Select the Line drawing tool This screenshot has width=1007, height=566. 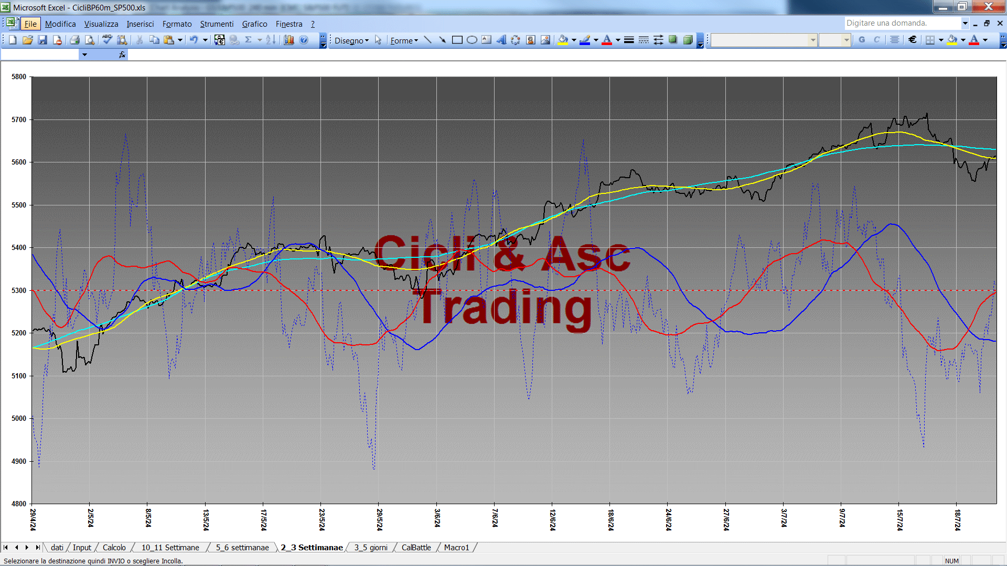click(x=427, y=40)
